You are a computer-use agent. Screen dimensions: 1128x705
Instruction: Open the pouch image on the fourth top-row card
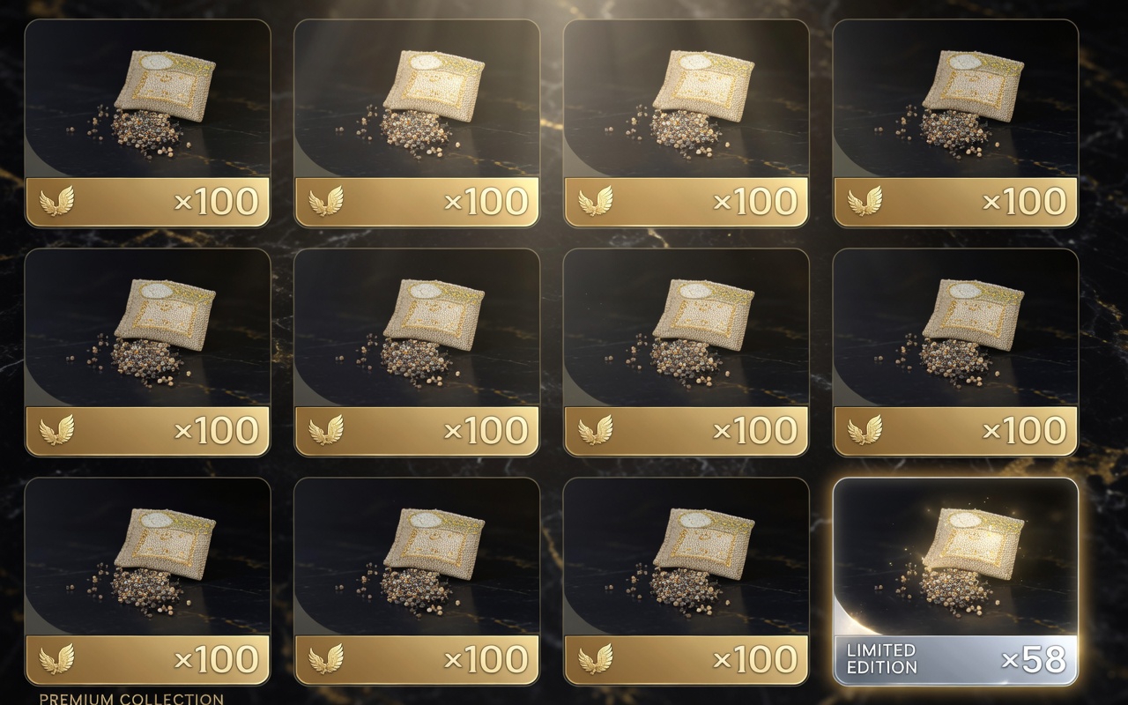coord(955,99)
